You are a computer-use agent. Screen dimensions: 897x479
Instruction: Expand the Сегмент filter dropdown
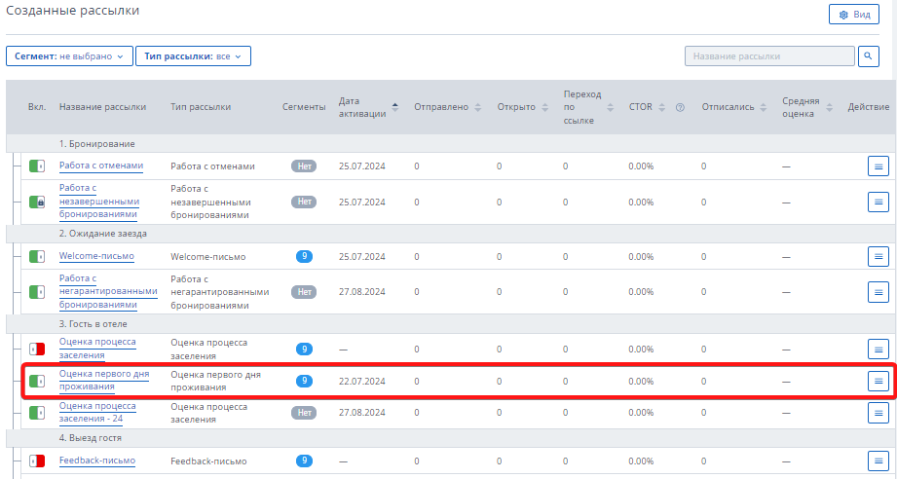pyautogui.click(x=68, y=56)
